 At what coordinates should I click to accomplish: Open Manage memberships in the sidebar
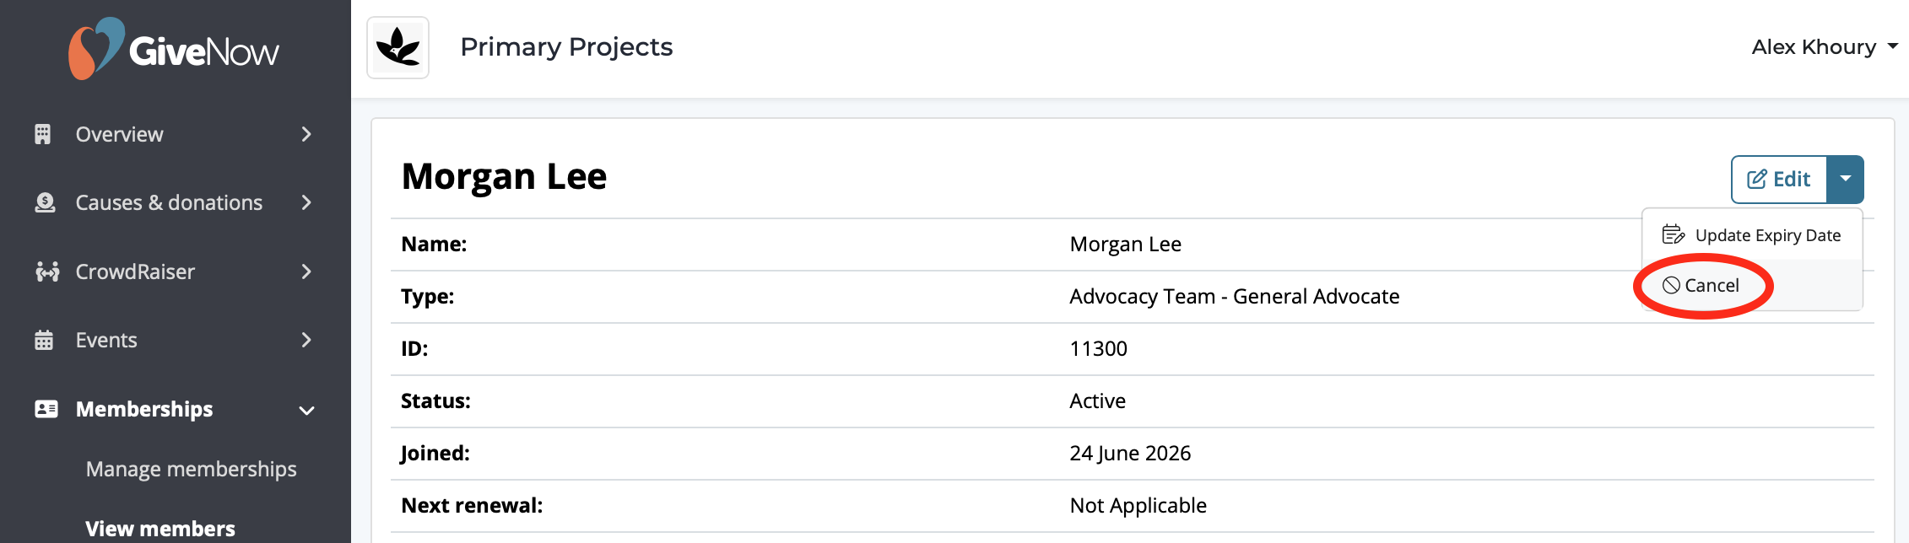point(191,469)
